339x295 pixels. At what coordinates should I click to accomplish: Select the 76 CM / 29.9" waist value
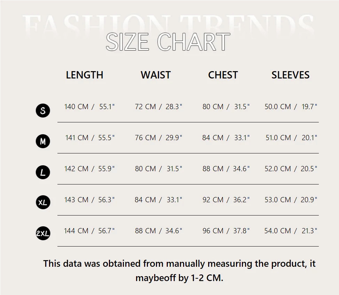click(x=158, y=138)
